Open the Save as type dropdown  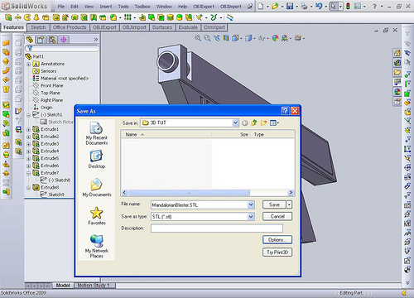[x=251, y=217]
